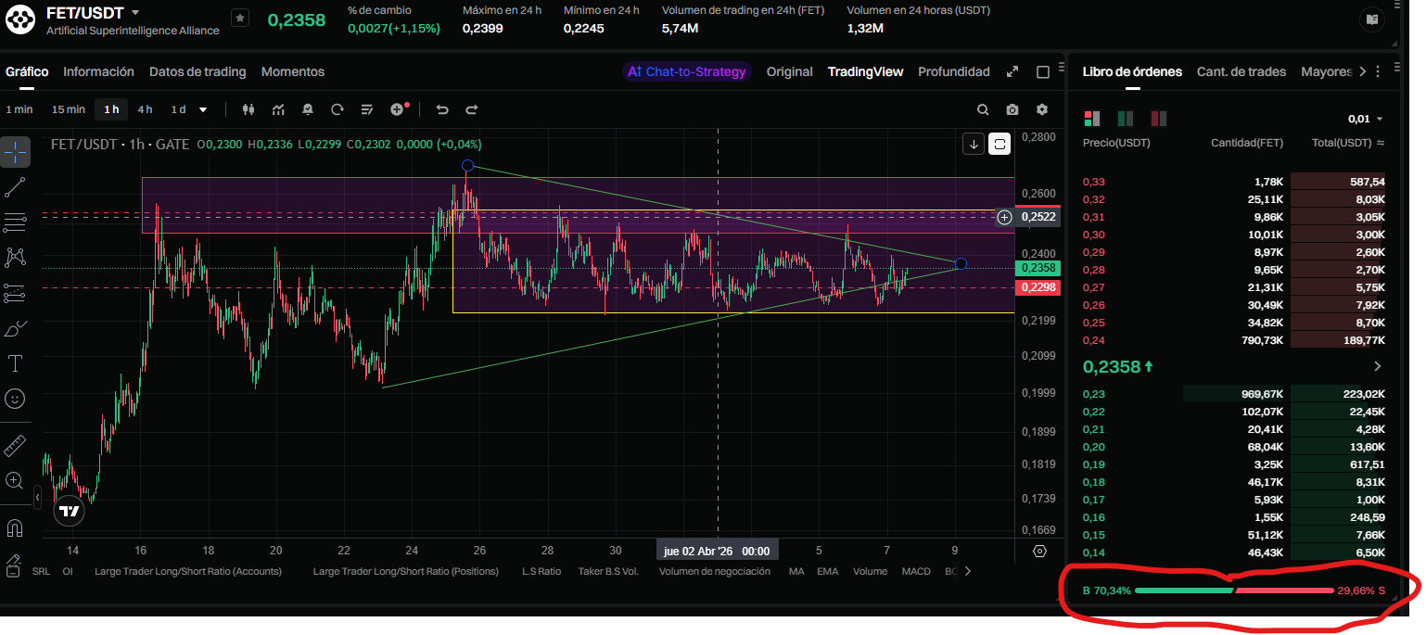Select the 4 h timeframe
The image size is (1426, 635).
(x=145, y=109)
